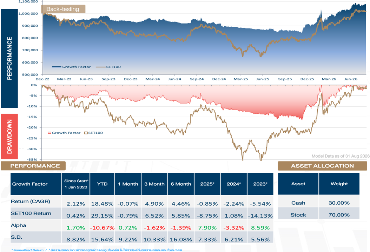
Task: Select the vertical blue PERFORMANCE side label
Action: 9,58
